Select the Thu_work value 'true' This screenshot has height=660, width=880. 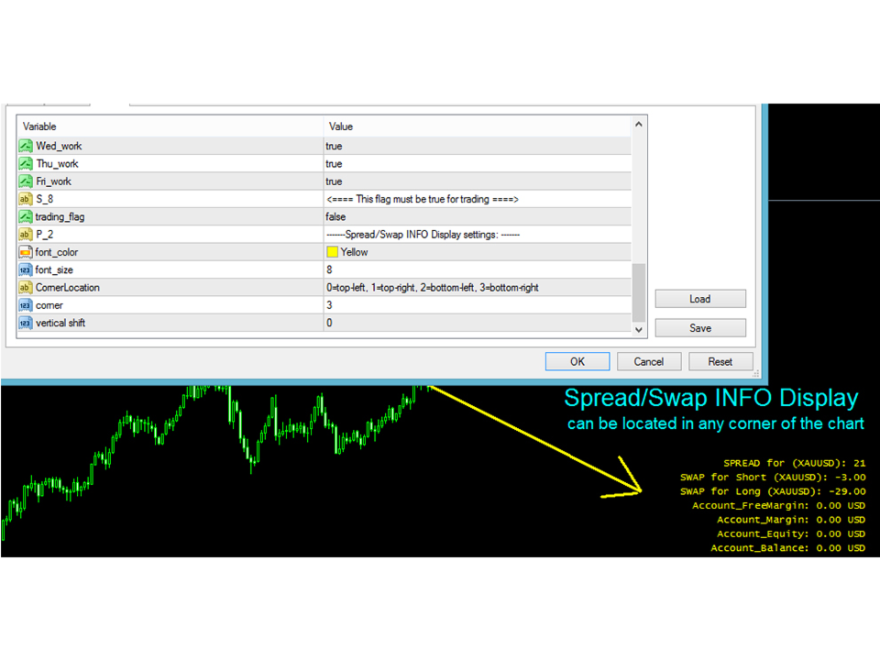(x=334, y=164)
